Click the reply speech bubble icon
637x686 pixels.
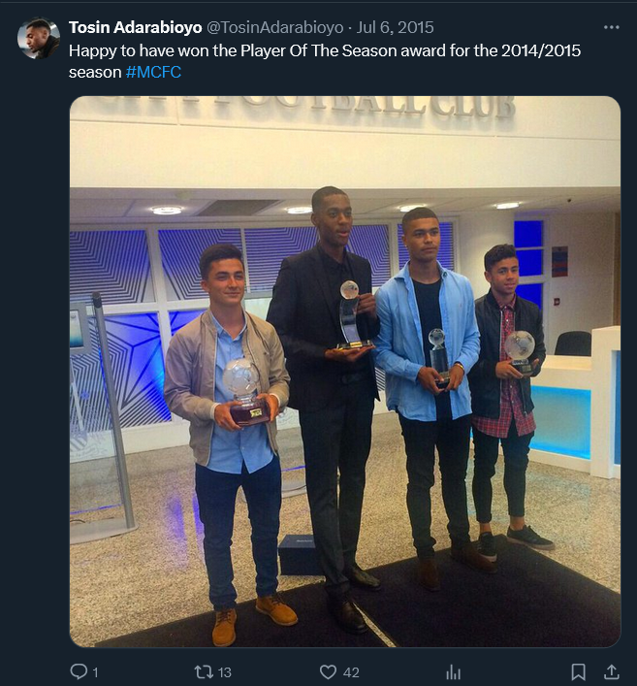coord(79,671)
